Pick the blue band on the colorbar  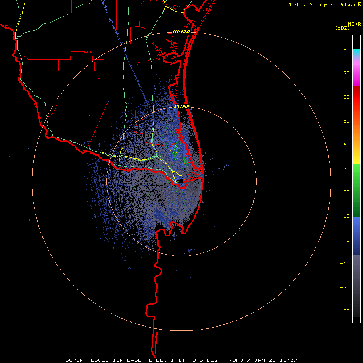(356, 236)
